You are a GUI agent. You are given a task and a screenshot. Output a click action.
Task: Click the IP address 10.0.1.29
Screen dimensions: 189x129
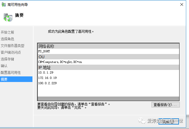[x=46, y=72]
